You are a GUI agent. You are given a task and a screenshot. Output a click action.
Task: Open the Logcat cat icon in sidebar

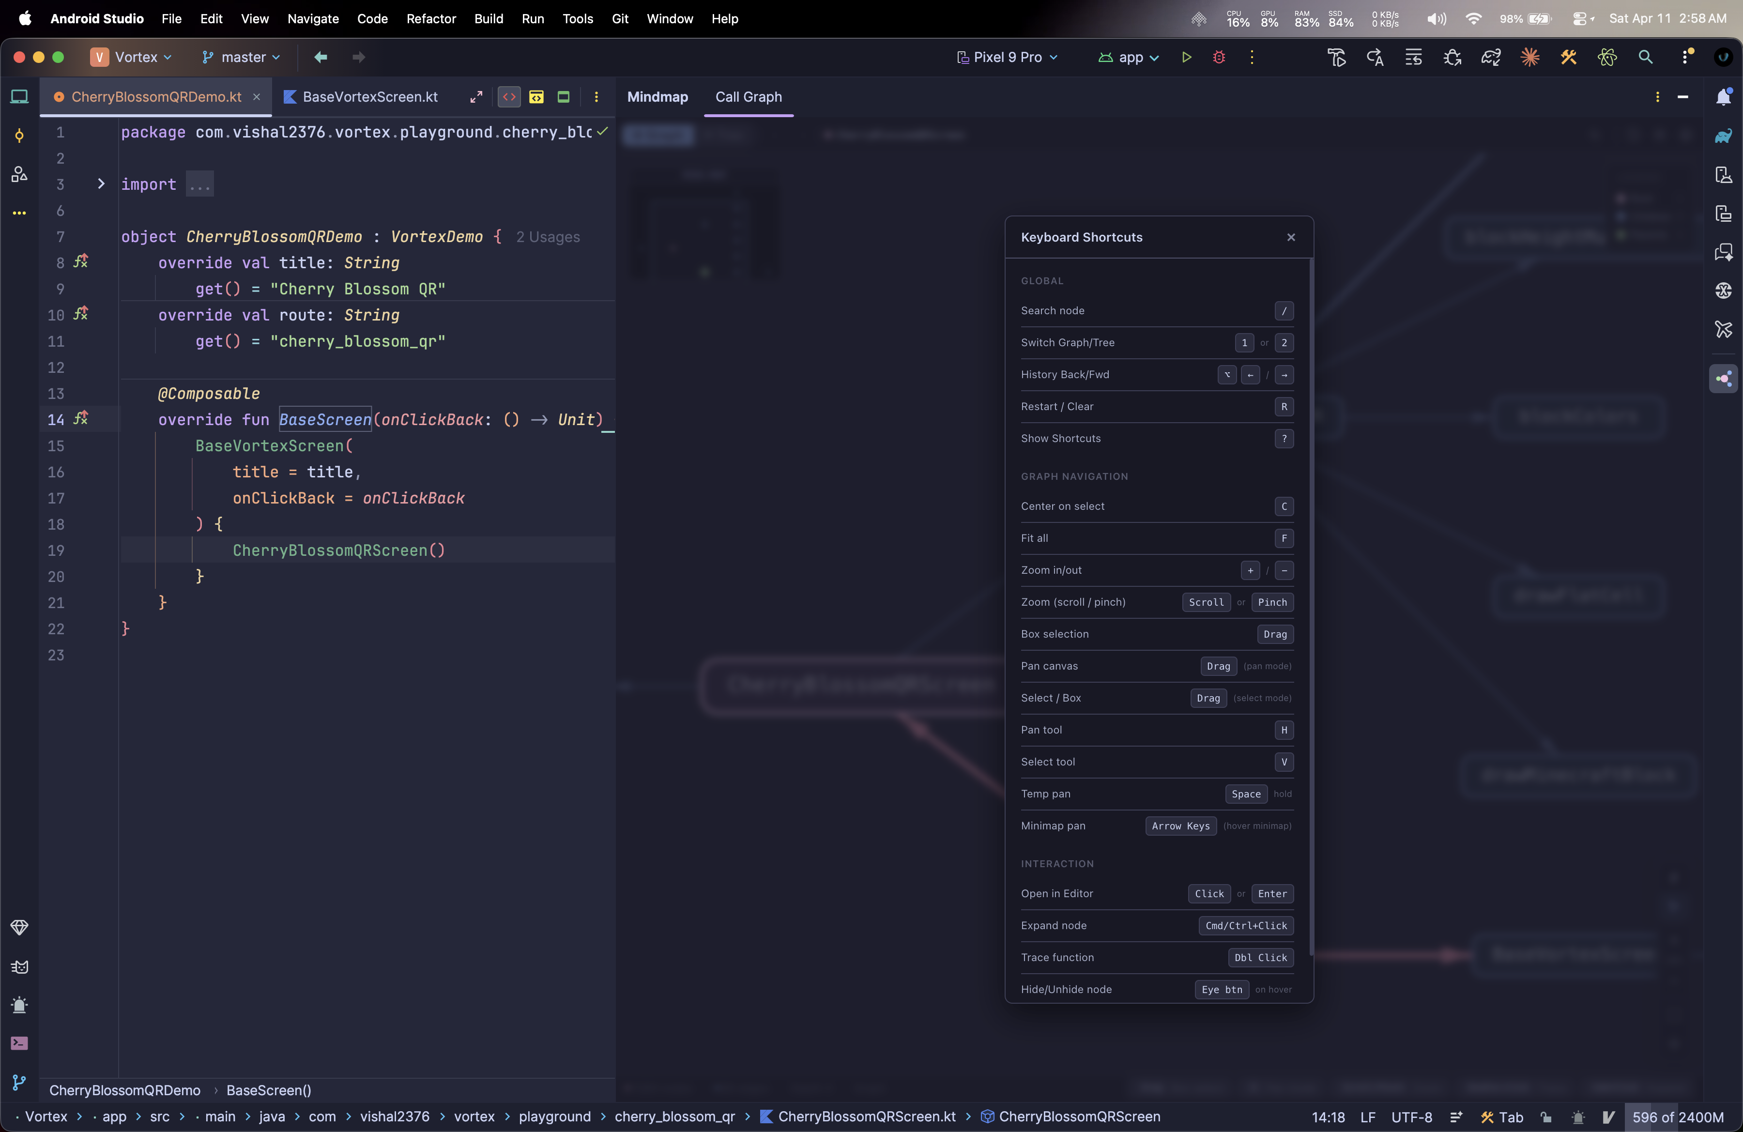point(20,966)
